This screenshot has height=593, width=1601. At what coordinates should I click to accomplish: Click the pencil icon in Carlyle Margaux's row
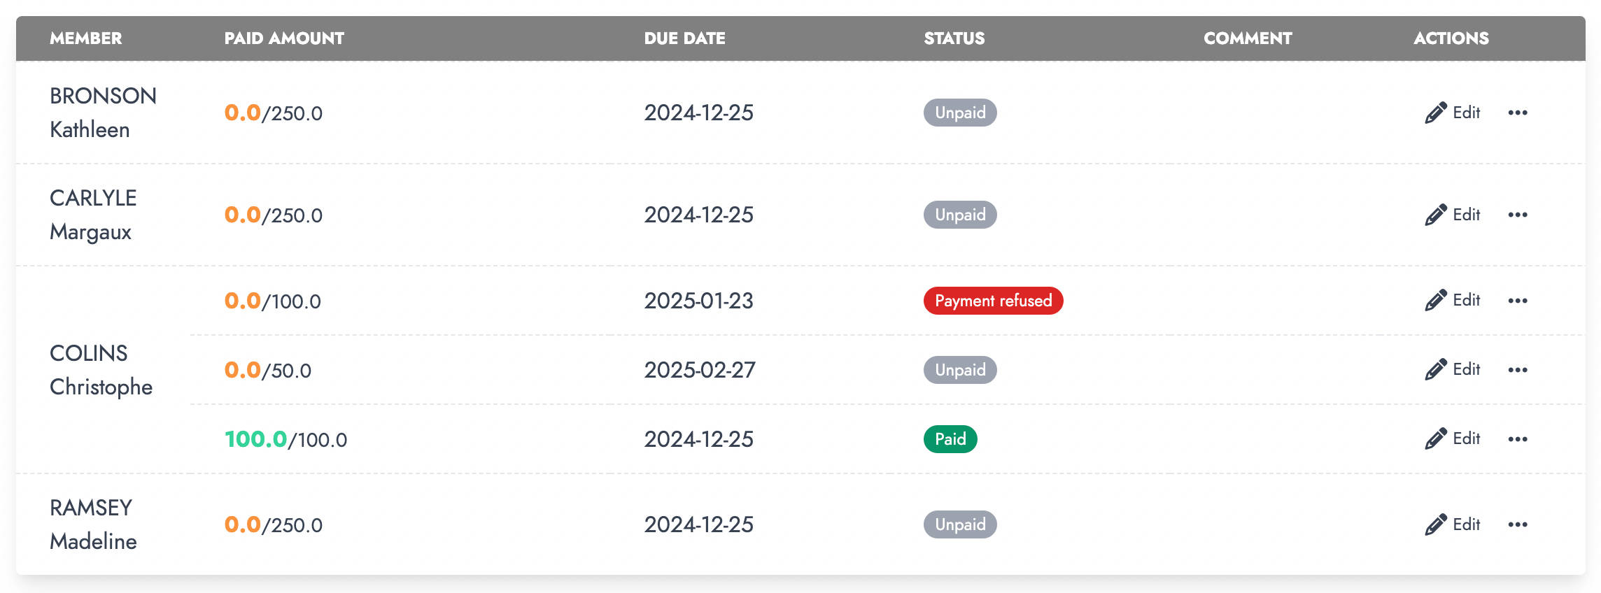coord(1435,215)
